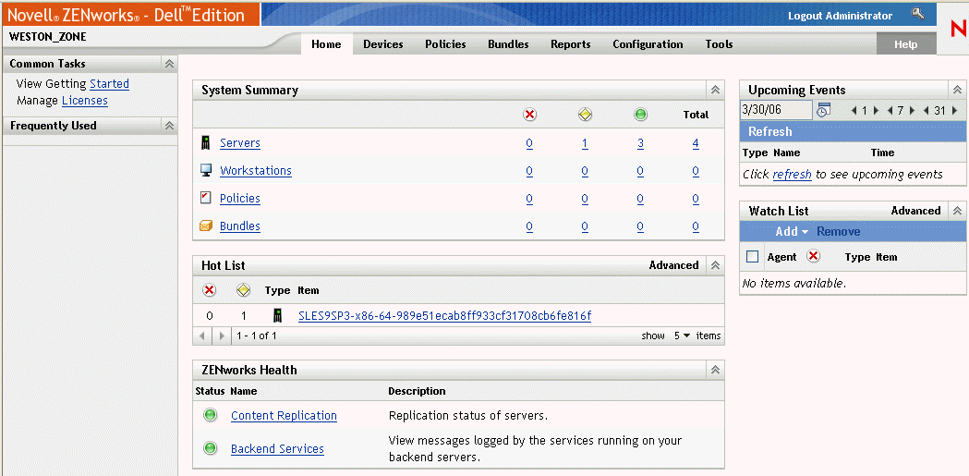Collapse the Common Tasks panel
This screenshot has height=476, width=969.
(169, 64)
